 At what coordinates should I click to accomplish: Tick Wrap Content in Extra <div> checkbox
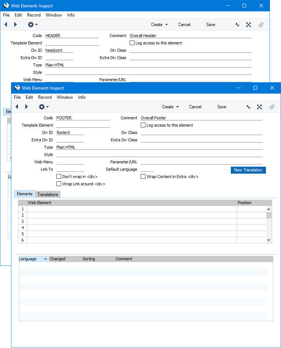coord(143,177)
